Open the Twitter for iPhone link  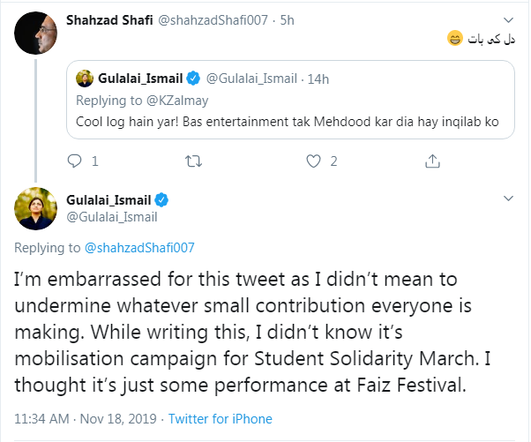click(x=220, y=419)
